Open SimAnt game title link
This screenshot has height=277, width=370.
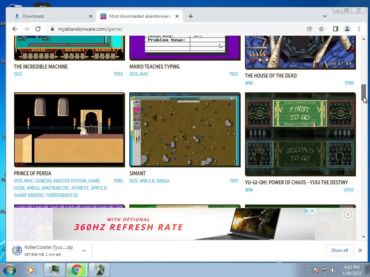coord(138,173)
